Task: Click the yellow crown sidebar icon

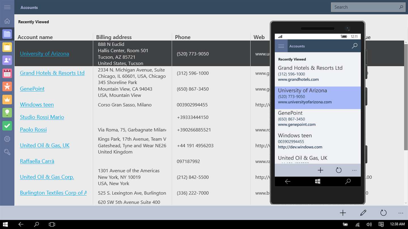Action: (7, 100)
